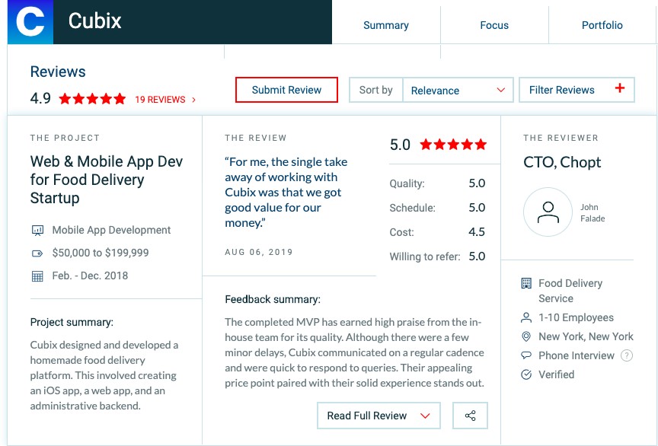This screenshot has height=446, width=658.
Task: Click the New York location pin icon
Action: (x=525, y=336)
